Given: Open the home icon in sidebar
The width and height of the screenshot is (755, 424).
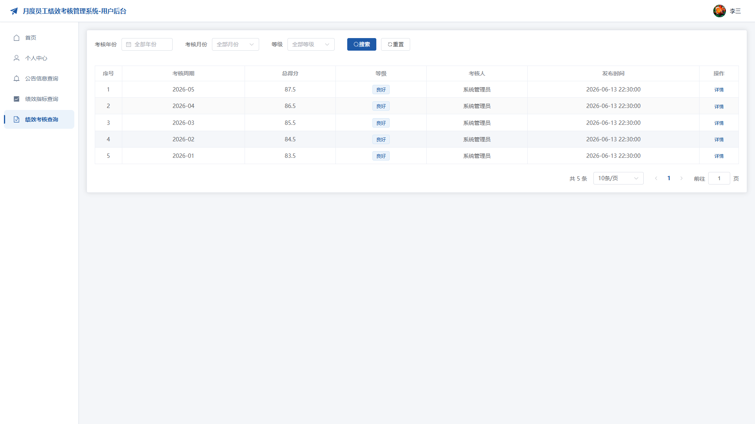Looking at the screenshot, I should point(17,38).
